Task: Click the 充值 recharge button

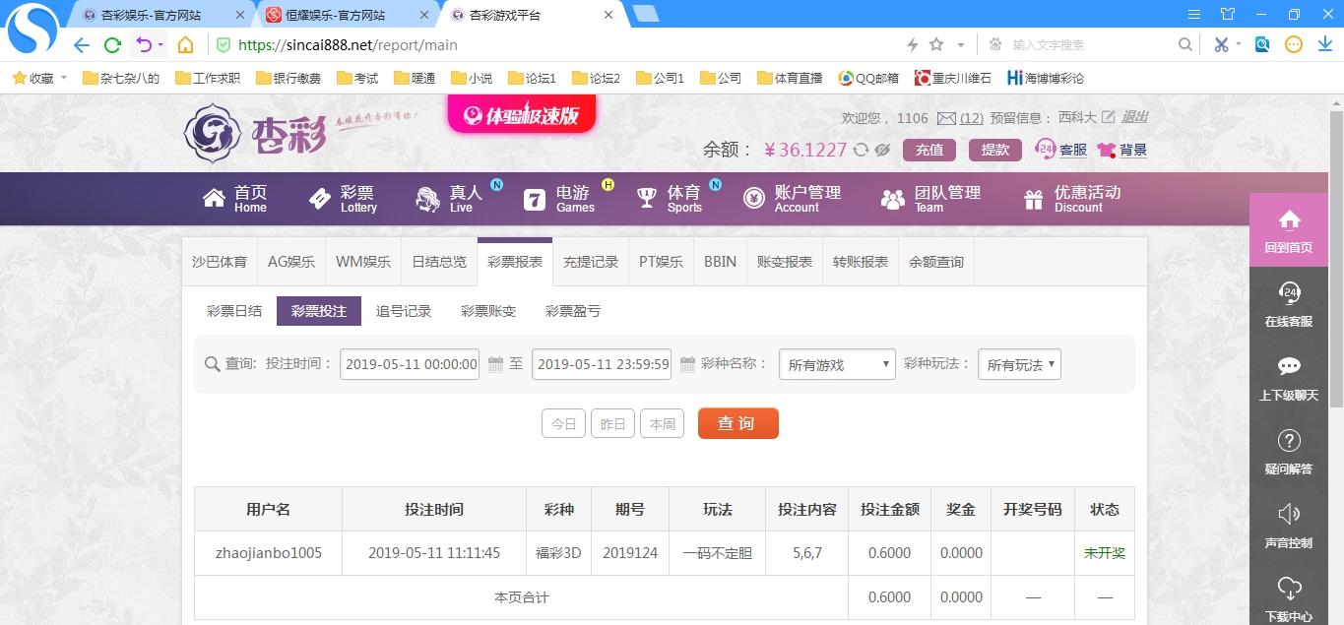Action: tap(929, 150)
